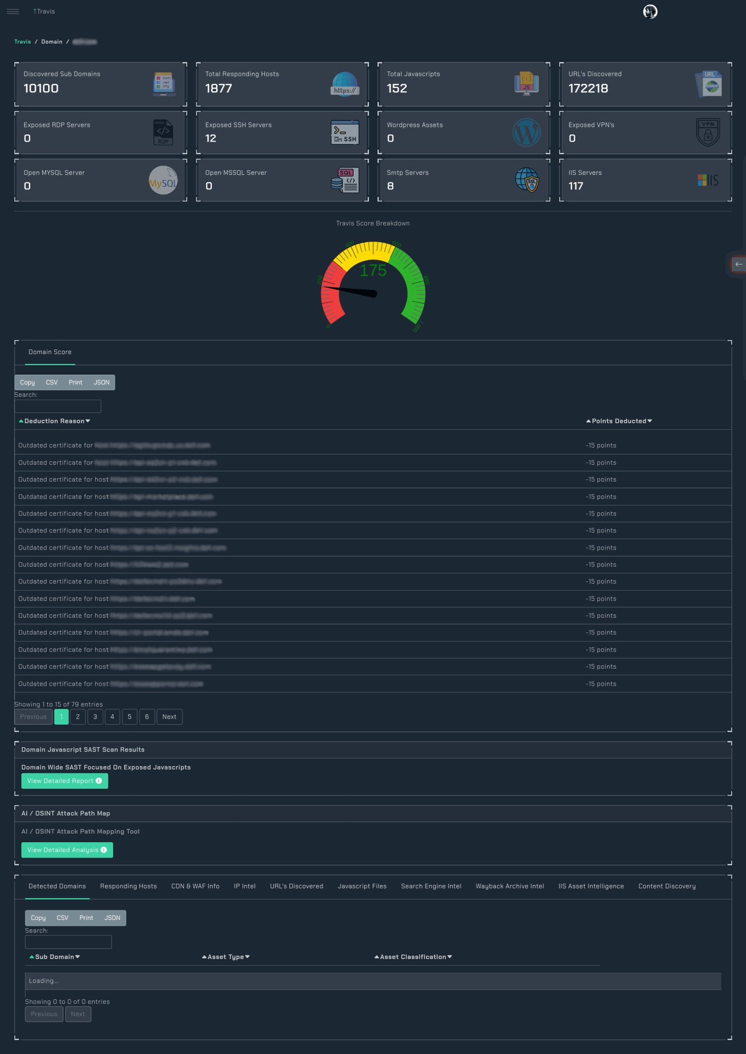Screen dimensions: 746x1054
Task: Click the Total Javascripts JS icon
Action: [526, 84]
